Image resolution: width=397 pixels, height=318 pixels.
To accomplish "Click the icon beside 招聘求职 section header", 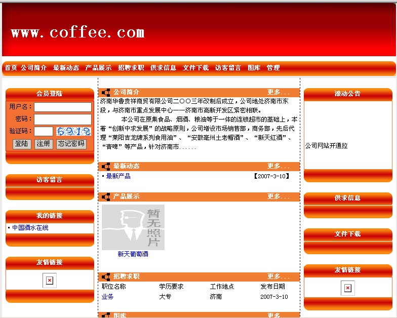I will coord(106,276).
